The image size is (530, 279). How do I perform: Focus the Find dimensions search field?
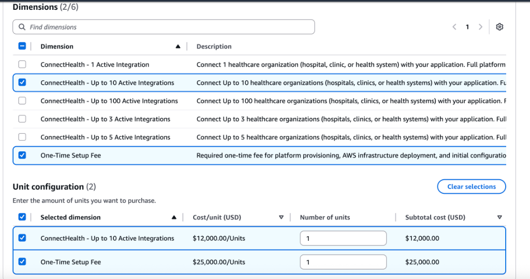(x=166, y=27)
